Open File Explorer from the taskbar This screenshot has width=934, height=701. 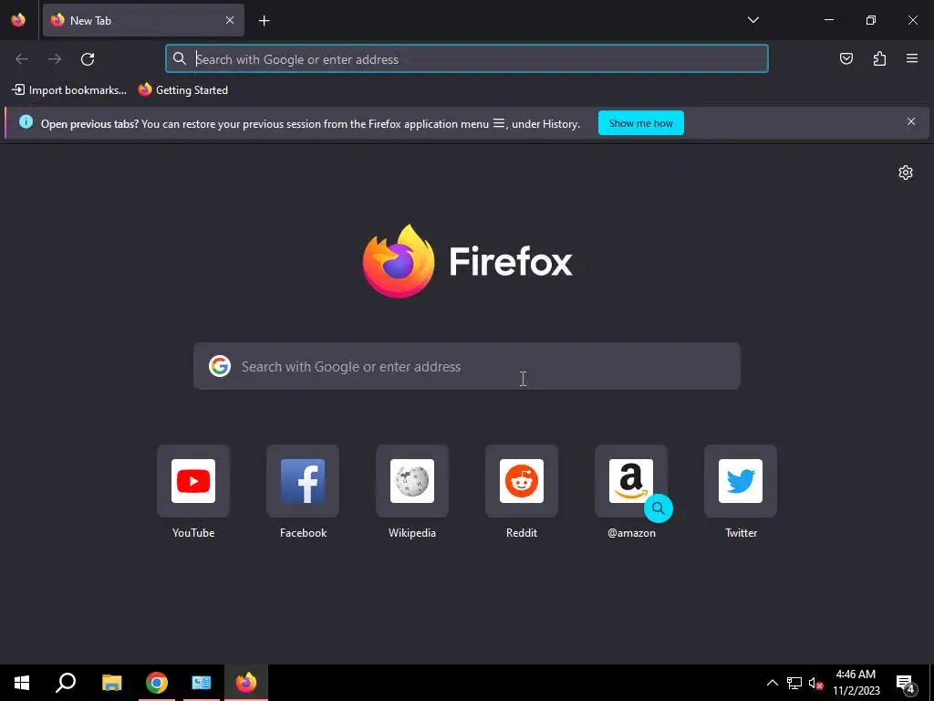[111, 683]
